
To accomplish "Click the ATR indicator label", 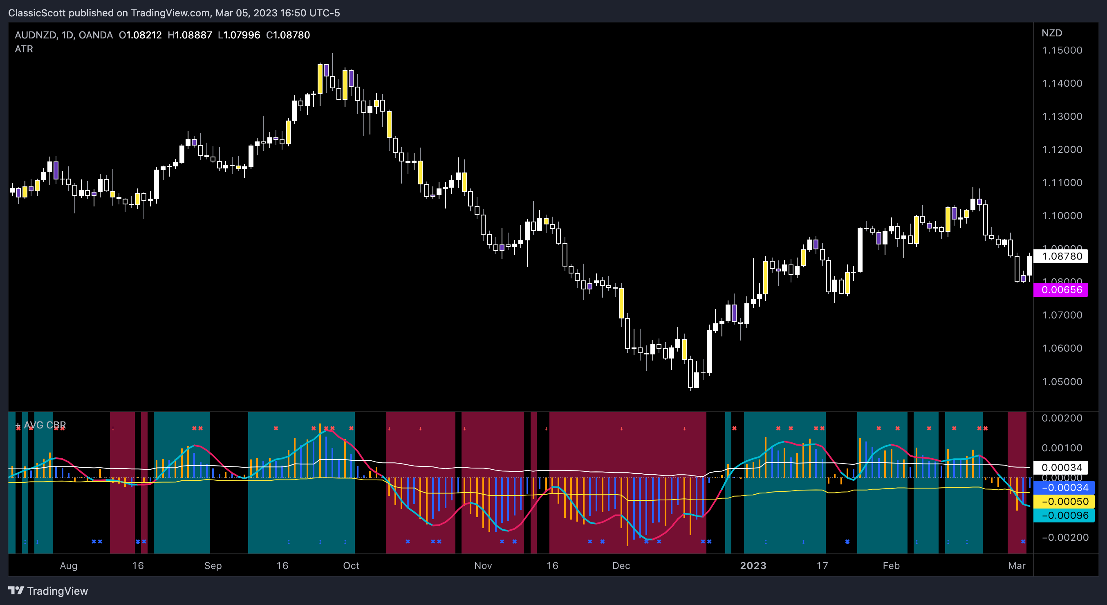I will (x=24, y=49).
